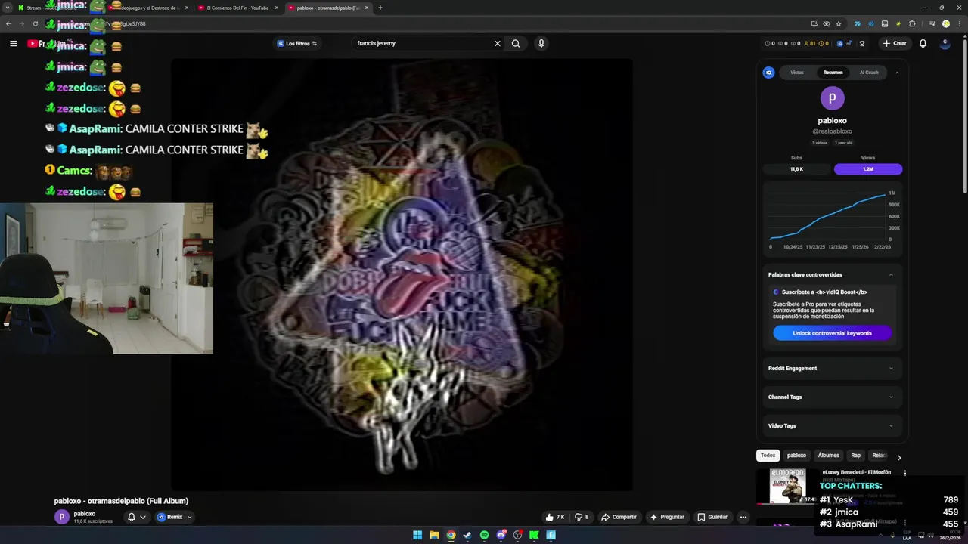The image size is (968, 544).
Task: Dislike the video with thumbs-down 8
Action: point(582,517)
